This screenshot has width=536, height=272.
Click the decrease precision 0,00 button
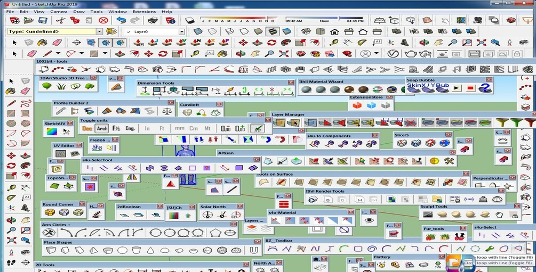226,128
